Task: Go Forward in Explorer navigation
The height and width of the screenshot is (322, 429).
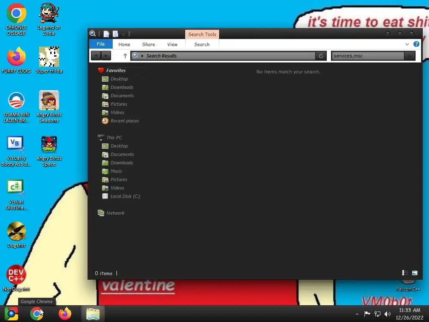Action: pyautogui.click(x=106, y=56)
